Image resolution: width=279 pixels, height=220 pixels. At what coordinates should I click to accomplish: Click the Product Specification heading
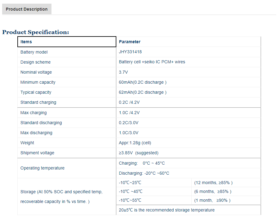point(36,32)
